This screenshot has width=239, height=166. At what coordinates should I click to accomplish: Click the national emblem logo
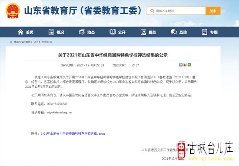[x=13, y=11]
